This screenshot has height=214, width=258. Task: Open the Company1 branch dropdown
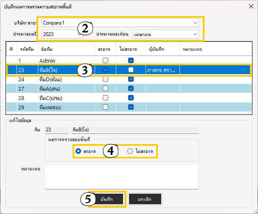pos(195,22)
